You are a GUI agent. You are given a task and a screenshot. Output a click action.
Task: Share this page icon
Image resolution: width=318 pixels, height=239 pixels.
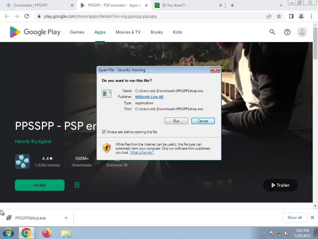click(269, 16)
